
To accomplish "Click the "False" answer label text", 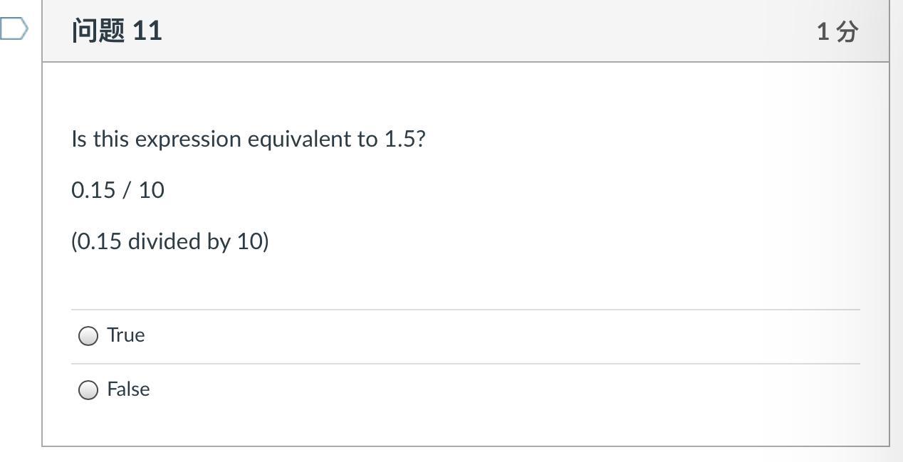I will [128, 389].
